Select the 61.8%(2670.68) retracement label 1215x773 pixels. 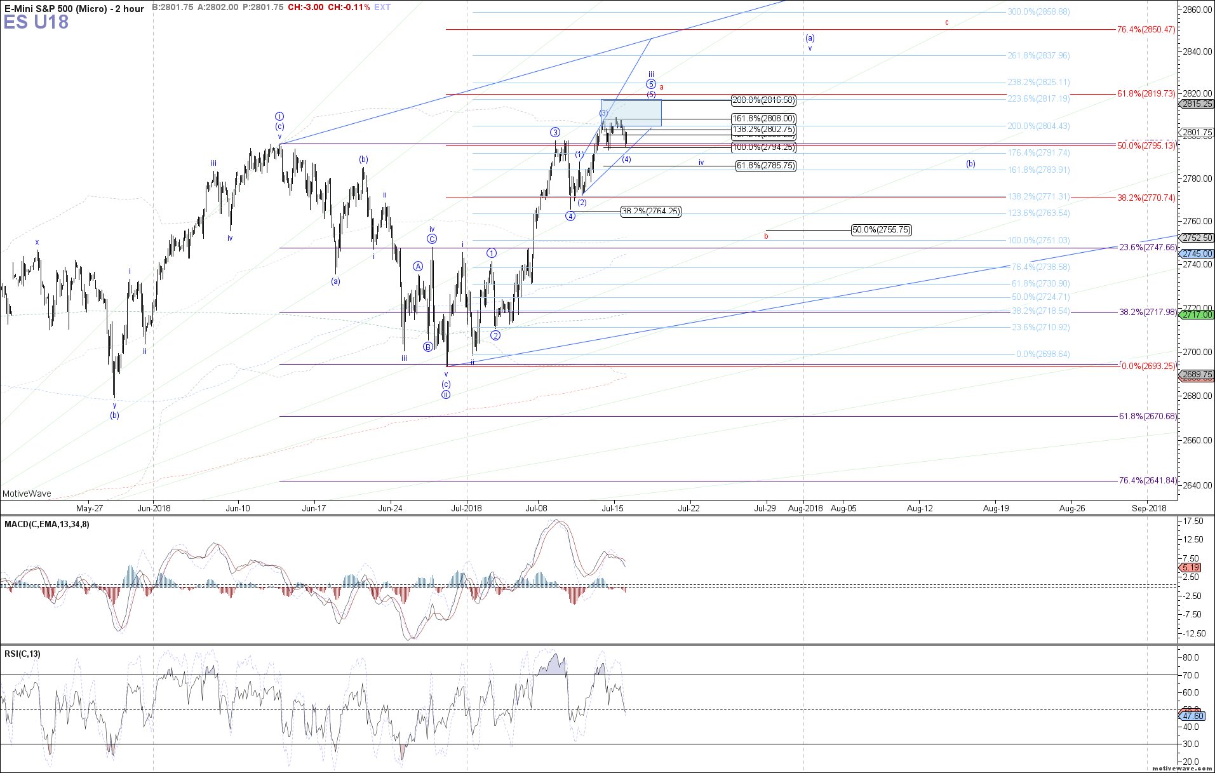1147,417
